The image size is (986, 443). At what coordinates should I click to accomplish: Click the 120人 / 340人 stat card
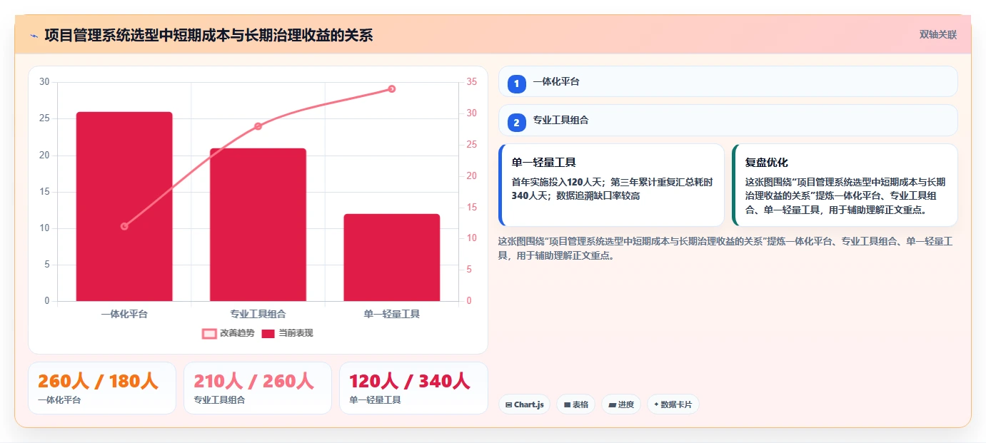pos(413,388)
